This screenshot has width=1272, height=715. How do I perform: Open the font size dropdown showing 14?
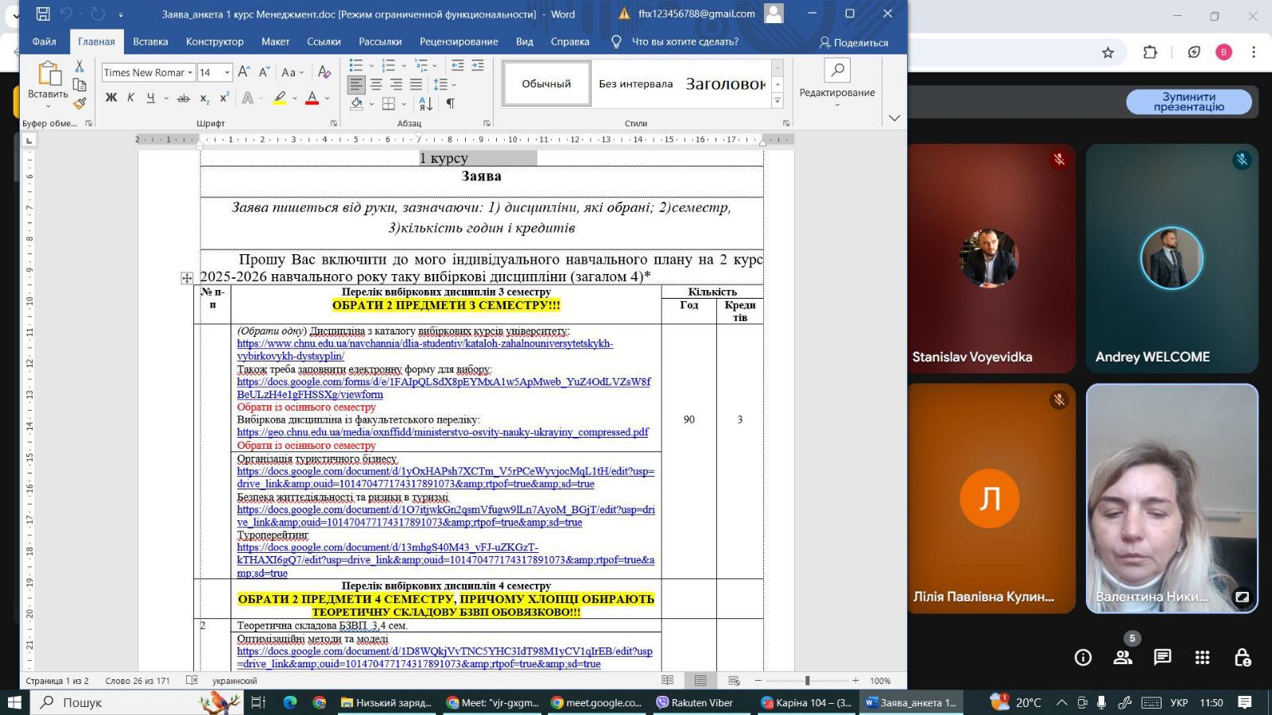(227, 72)
